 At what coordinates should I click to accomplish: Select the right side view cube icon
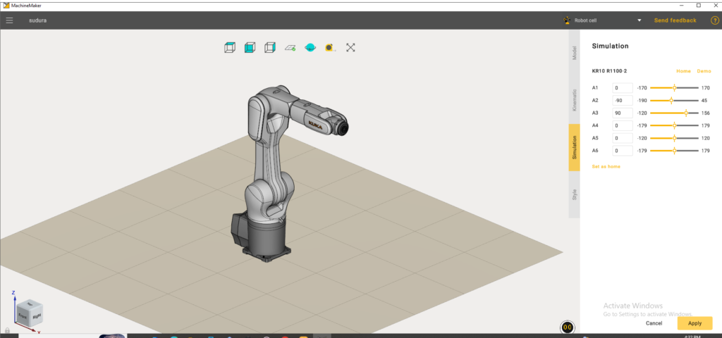(269, 47)
